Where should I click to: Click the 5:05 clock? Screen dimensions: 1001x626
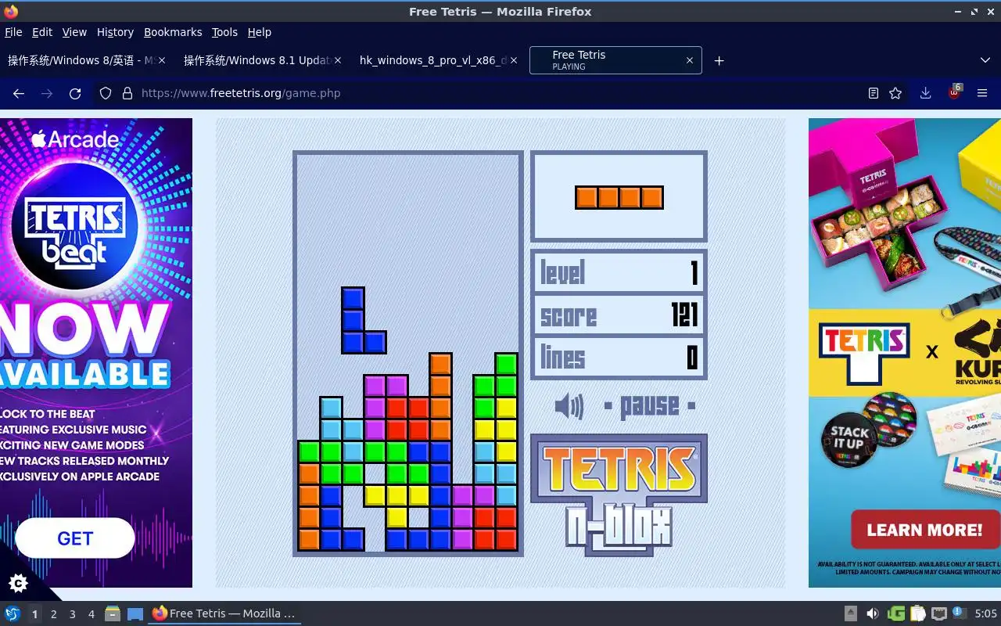(985, 614)
